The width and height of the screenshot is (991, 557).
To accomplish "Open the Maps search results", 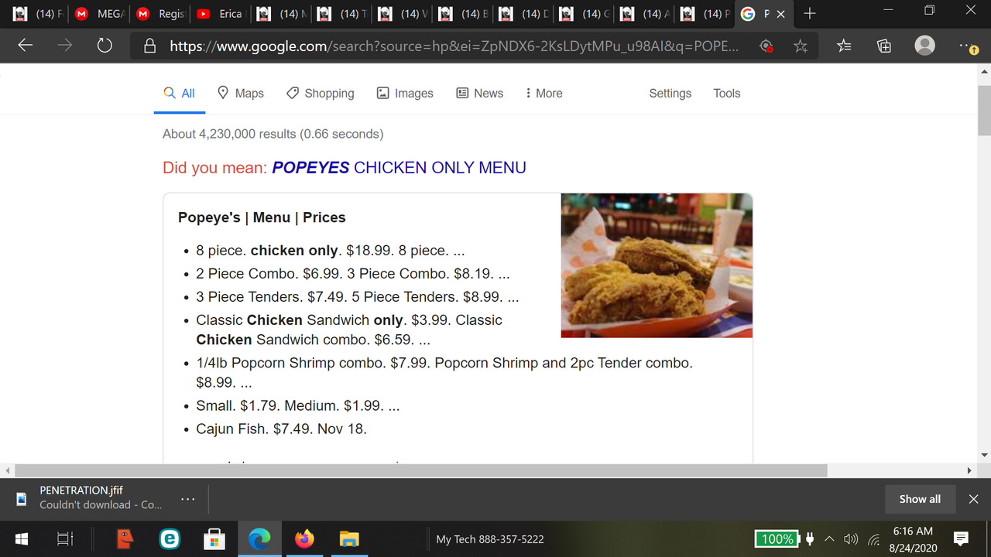I will click(x=240, y=93).
